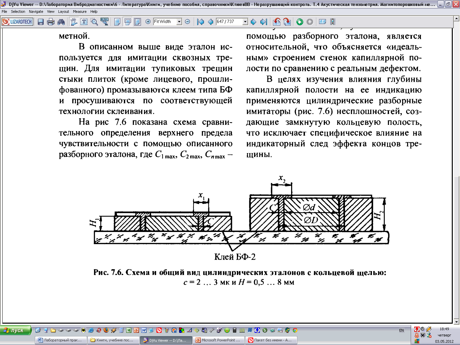Save the document with the floppy disk icon

tap(41, 22)
